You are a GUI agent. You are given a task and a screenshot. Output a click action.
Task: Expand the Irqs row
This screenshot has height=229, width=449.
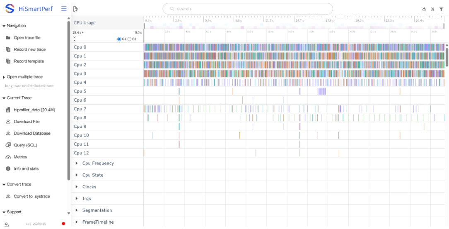pos(77,199)
